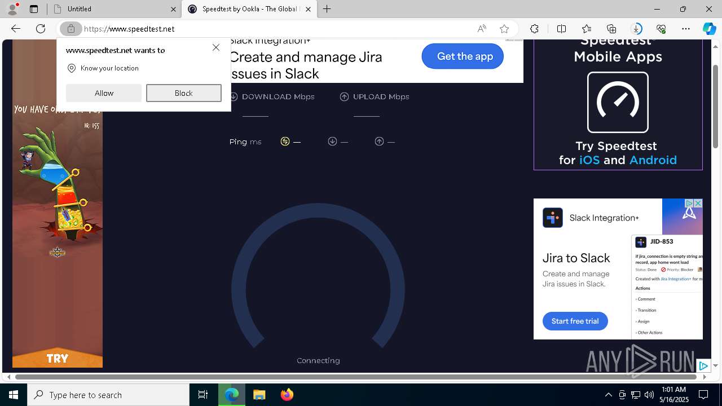Viewport: 722px width, 406px height.
Task: Select the Speedtest by Ookla tab
Action: pyautogui.click(x=249, y=9)
